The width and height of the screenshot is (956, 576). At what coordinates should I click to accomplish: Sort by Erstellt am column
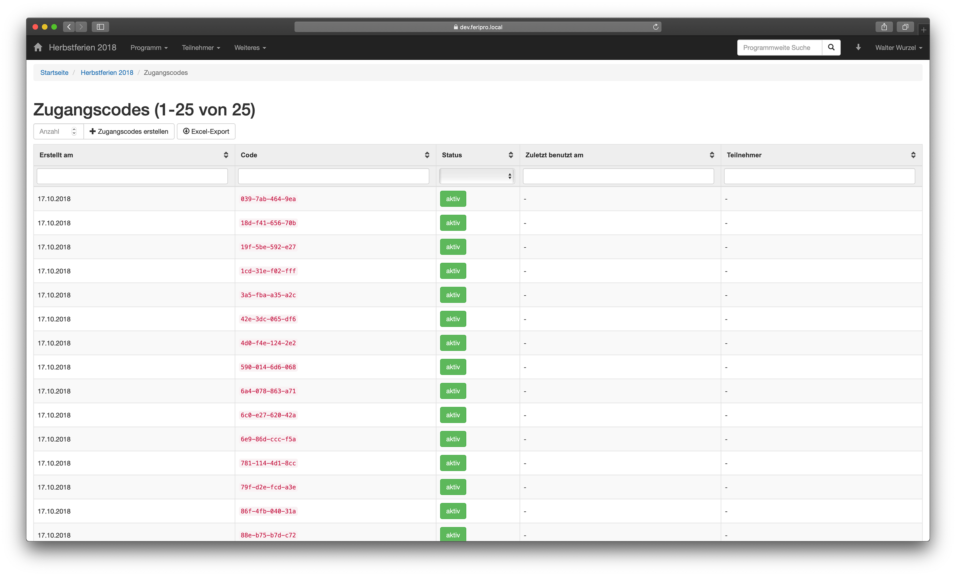(226, 155)
